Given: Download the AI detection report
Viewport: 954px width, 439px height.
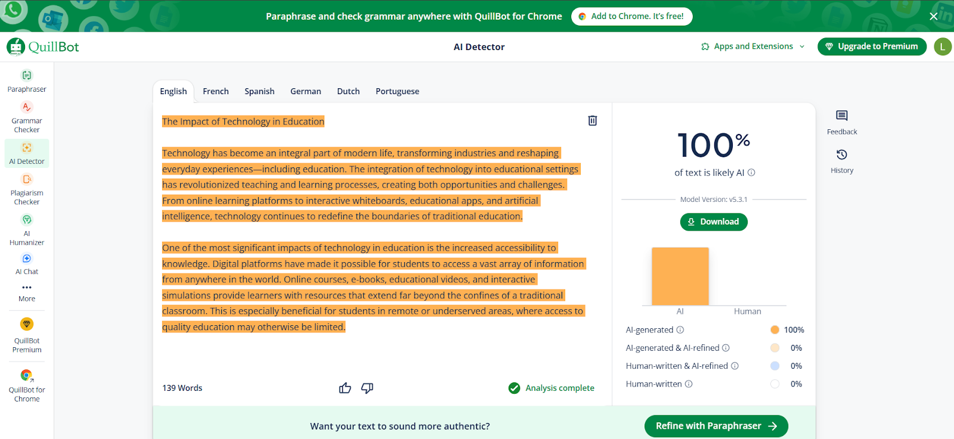Looking at the screenshot, I should (714, 222).
